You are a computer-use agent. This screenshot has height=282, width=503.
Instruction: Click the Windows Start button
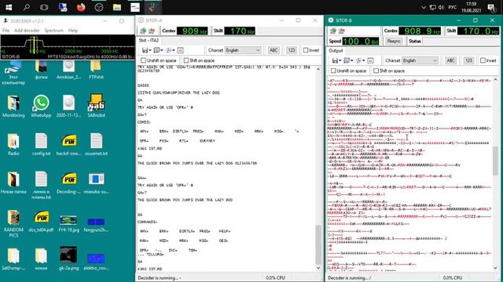(9, 7)
